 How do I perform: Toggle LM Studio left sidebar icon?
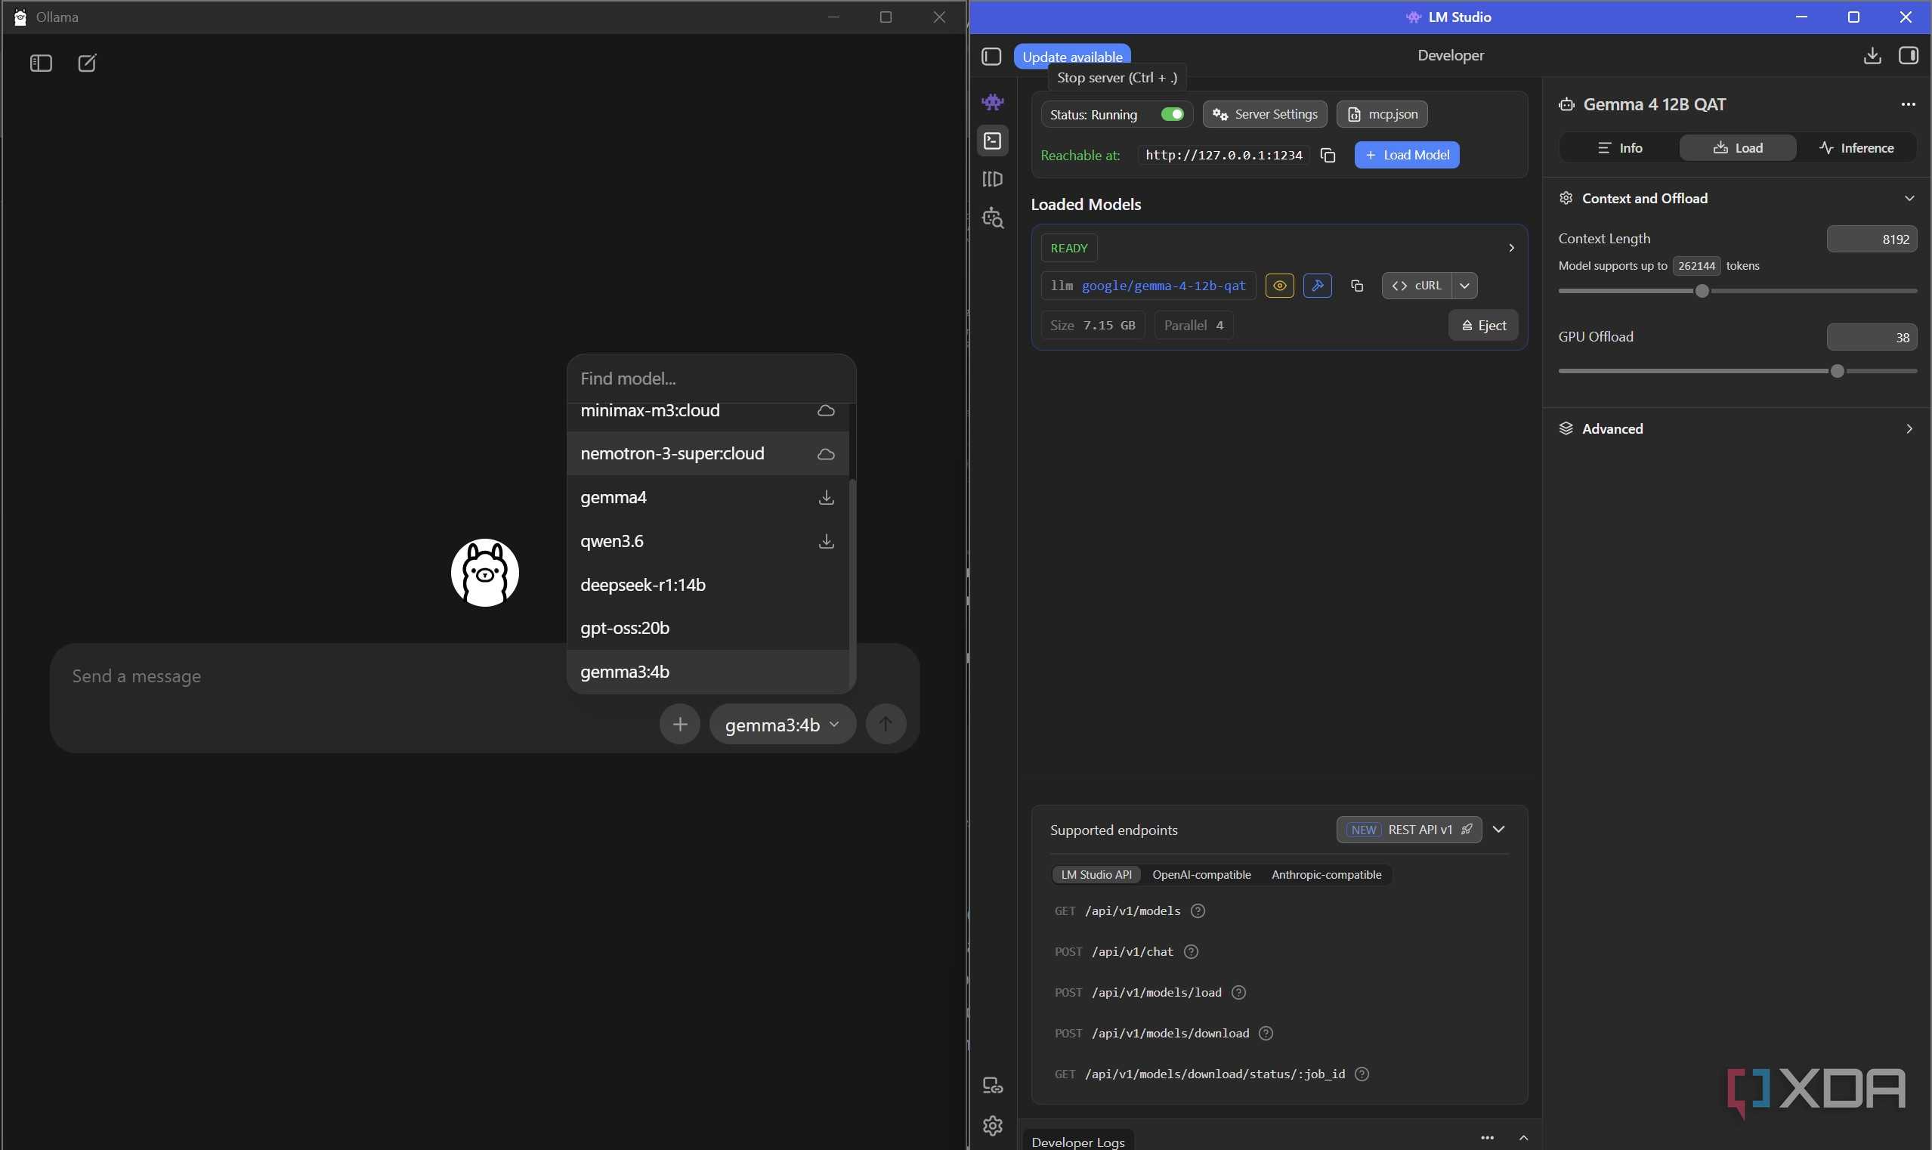991,57
